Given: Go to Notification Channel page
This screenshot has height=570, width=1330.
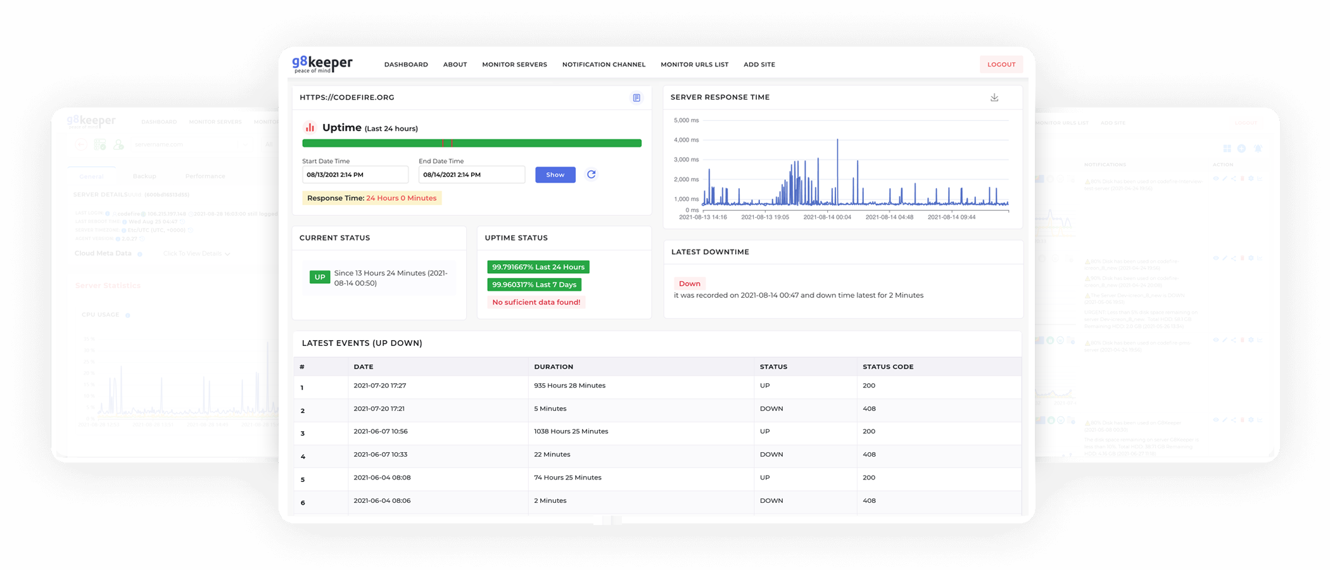Looking at the screenshot, I should point(604,65).
